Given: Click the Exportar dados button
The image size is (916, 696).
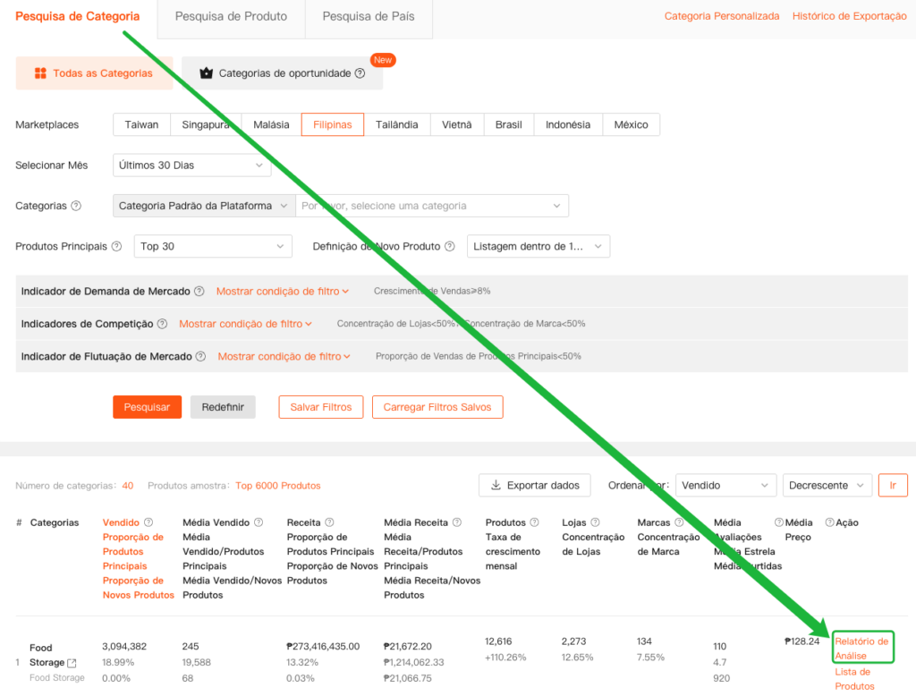Looking at the screenshot, I should [535, 485].
